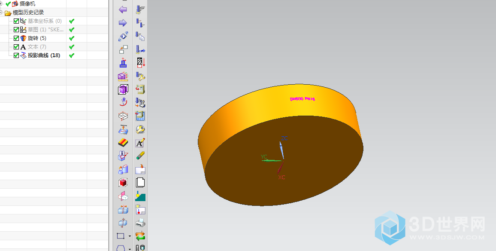Collapse the 模型历史记录 folder
This screenshot has height=251, width=496.
tap(1, 12)
